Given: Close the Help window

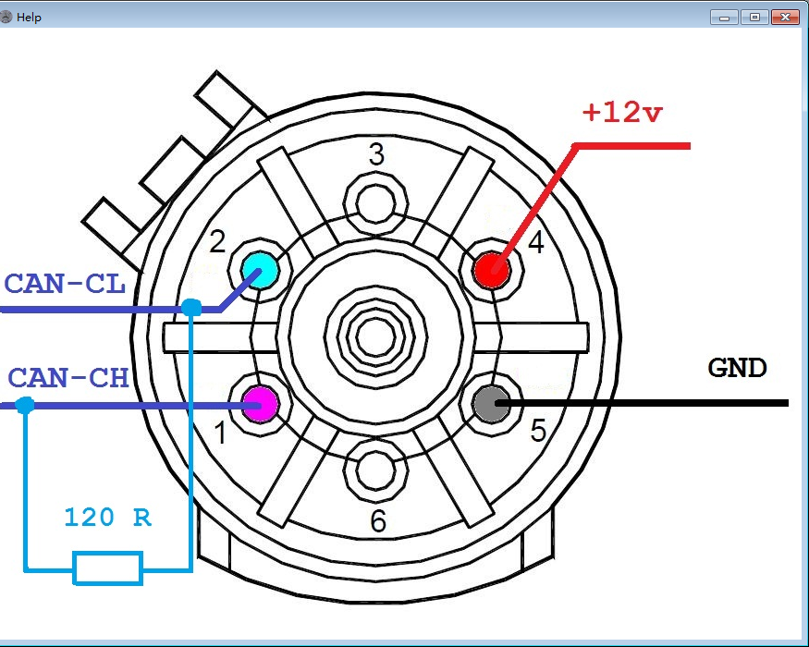Looking at the screenshot, I should coord(785,17).
